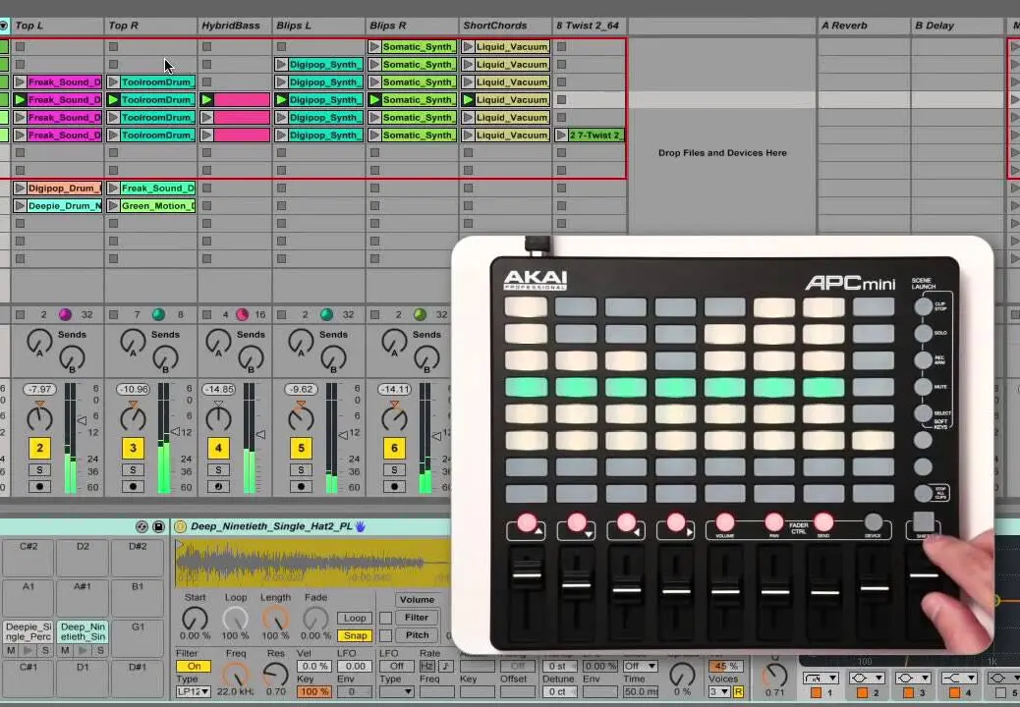Arm track 5 for recording

click(x=301, y=486)
